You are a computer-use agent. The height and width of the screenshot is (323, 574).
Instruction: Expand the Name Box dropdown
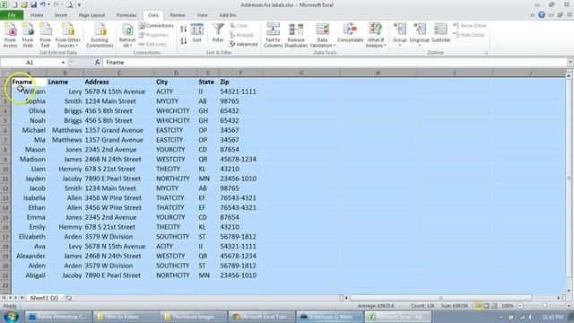63,63
